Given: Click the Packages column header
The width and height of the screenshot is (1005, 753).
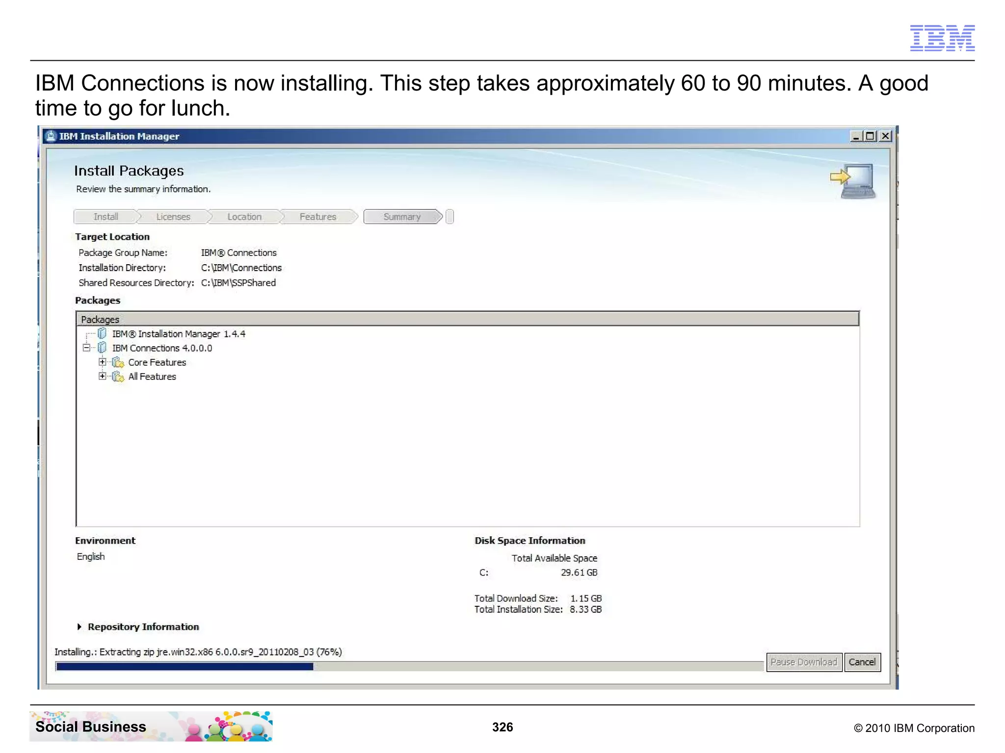Looking at the screenshot, I should click(468, 319).
